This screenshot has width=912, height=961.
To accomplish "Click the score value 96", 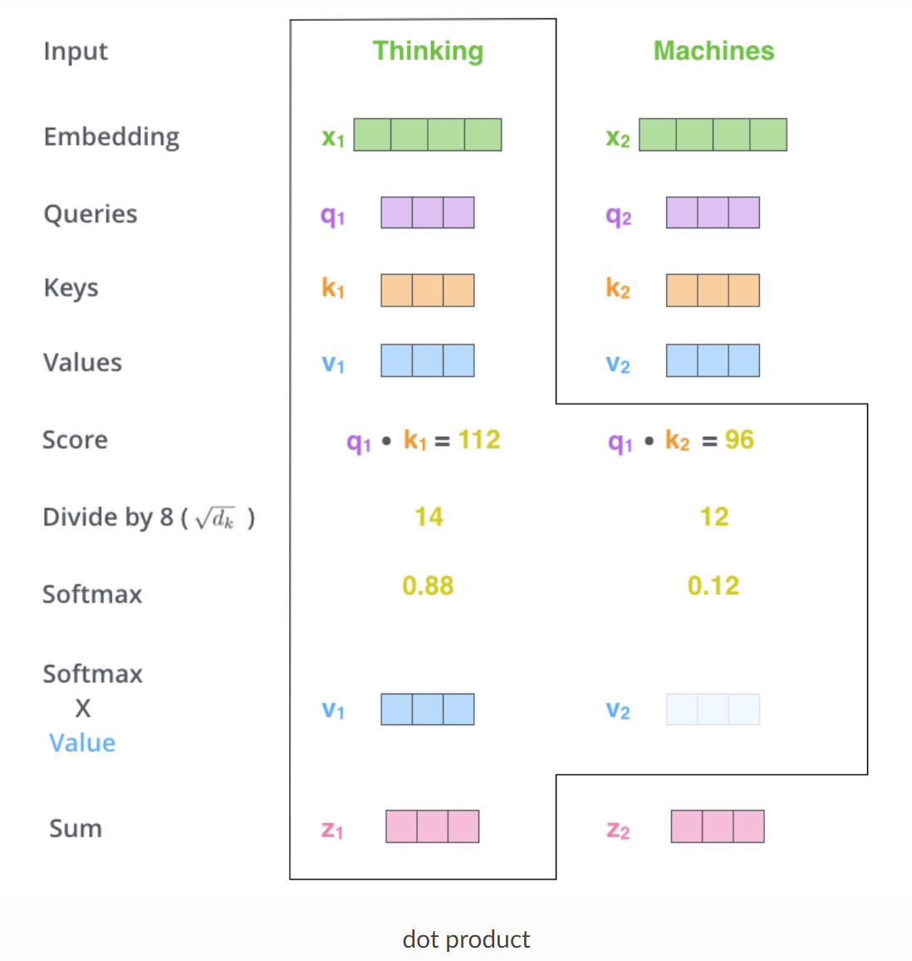I will [739, 439].
